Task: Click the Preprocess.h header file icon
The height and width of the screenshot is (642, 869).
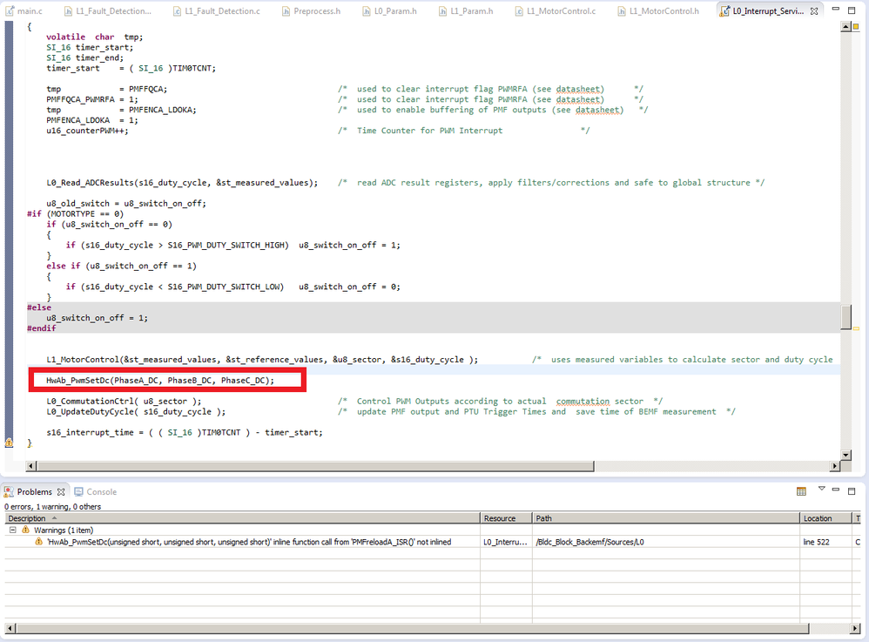Action: (x=286, y=11)
